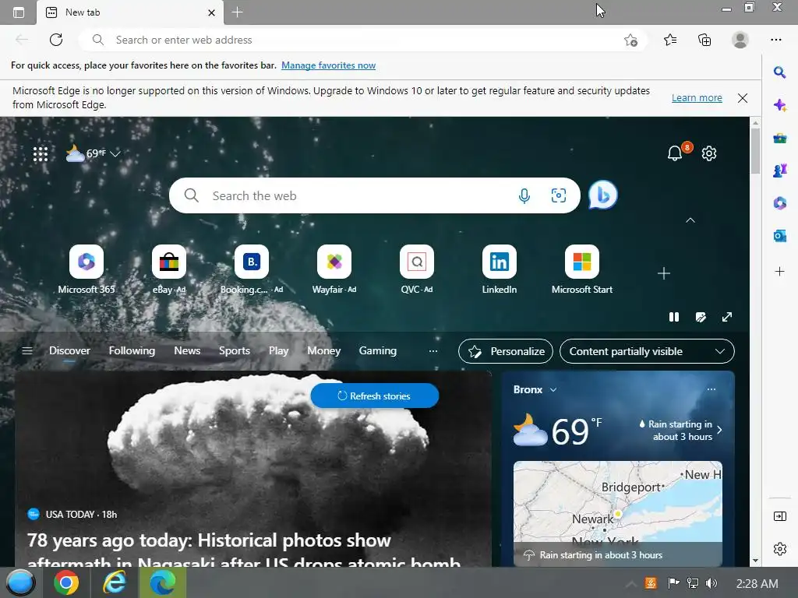Select the Discover feed tab
This screenshot has width=798, height=598.
69,350
